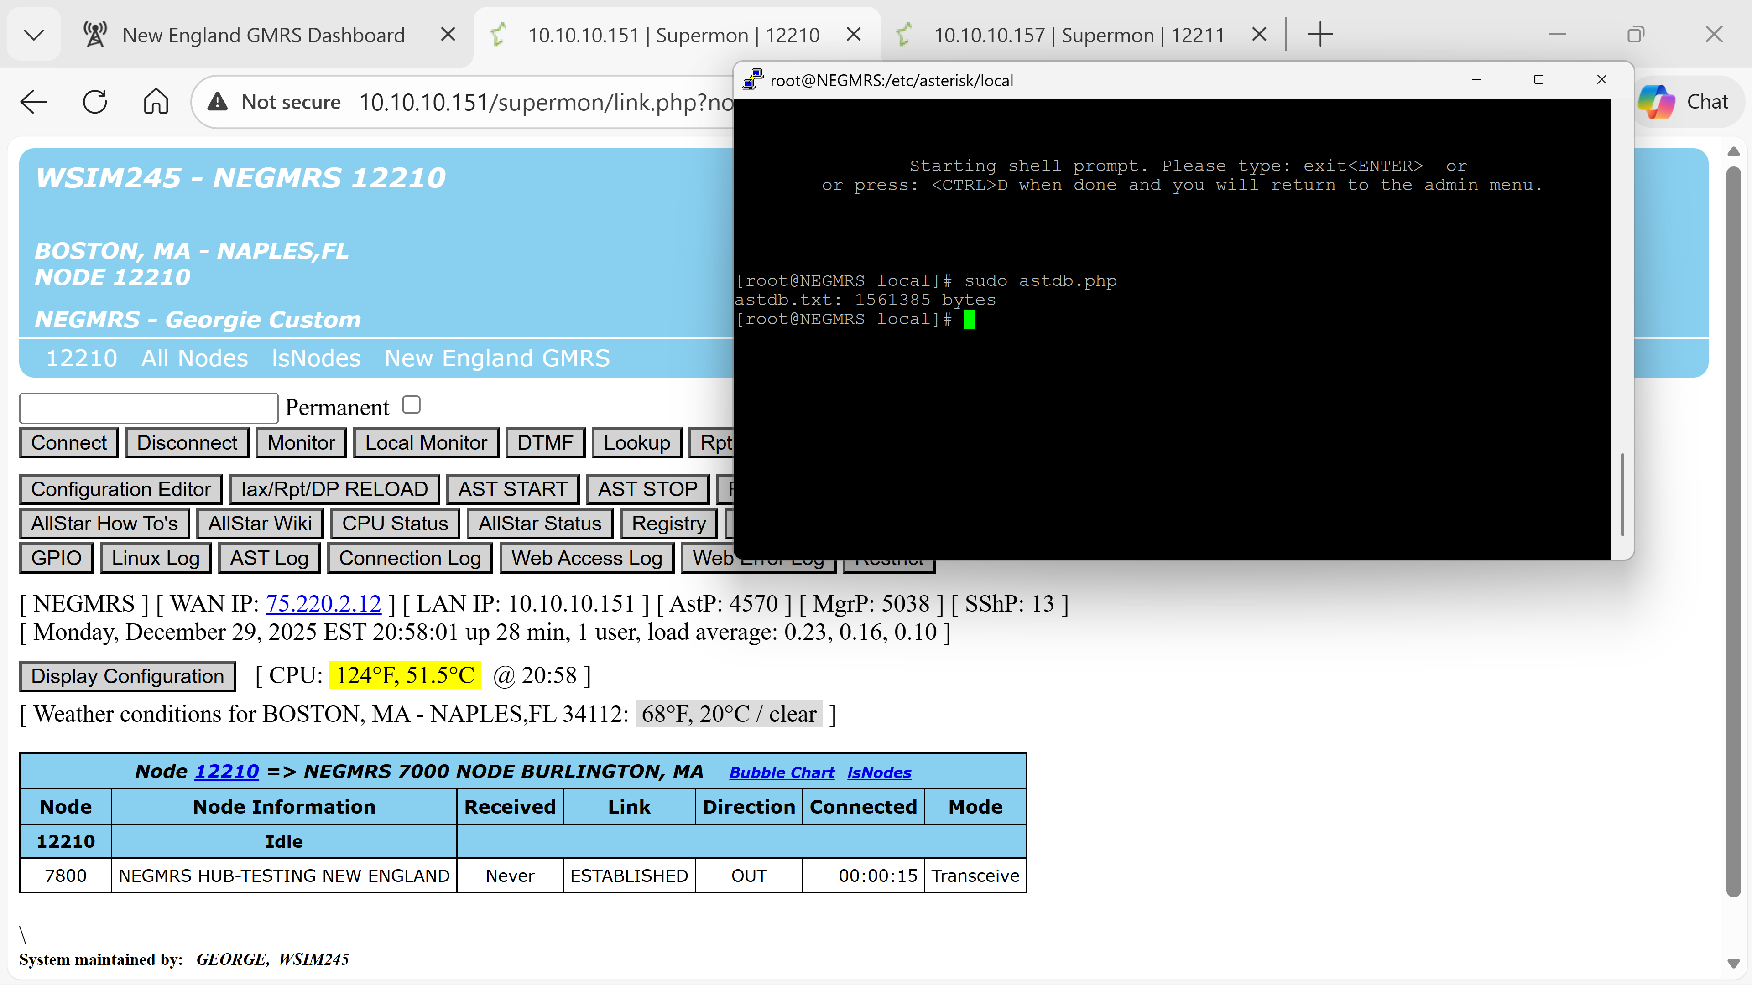Click the browser back arrow icon

click(33, 102)
